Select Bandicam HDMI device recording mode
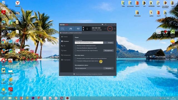 (78, 29)
